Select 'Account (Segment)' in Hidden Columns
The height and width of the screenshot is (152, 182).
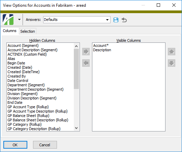tap(23, 45)
